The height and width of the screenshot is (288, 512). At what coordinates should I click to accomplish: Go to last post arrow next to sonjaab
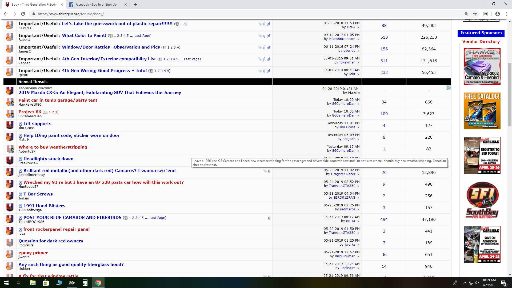358,139
